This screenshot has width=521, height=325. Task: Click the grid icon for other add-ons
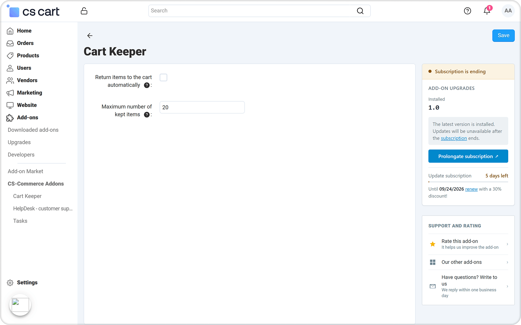coord(433,262)
